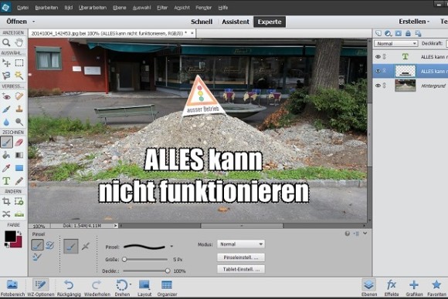Click the Tablet-Einstell. button
The image size is (448, 299).
pos(241,269)
